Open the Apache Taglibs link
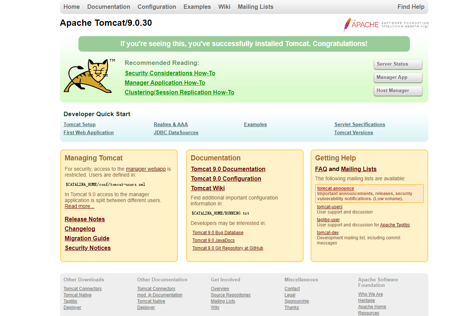Viewport: 474px width, 316px height. pyautogui.click(x=395, y=225)
